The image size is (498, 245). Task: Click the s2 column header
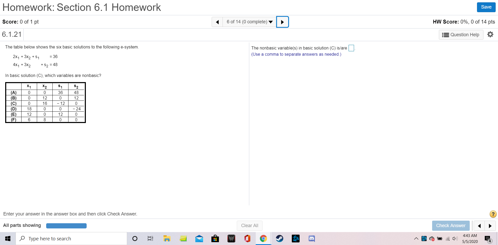click(x=76, y=86)
